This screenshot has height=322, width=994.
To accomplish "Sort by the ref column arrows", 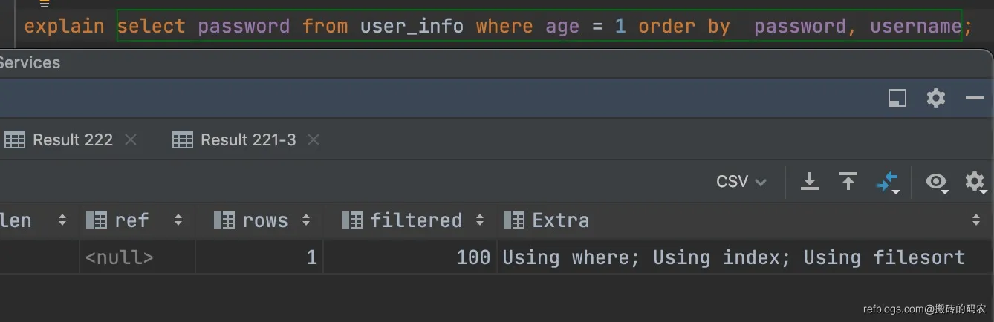I will (178, 220).
